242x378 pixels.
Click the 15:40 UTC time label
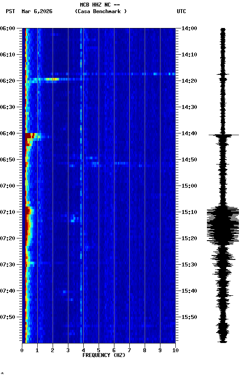click(189, 291)
